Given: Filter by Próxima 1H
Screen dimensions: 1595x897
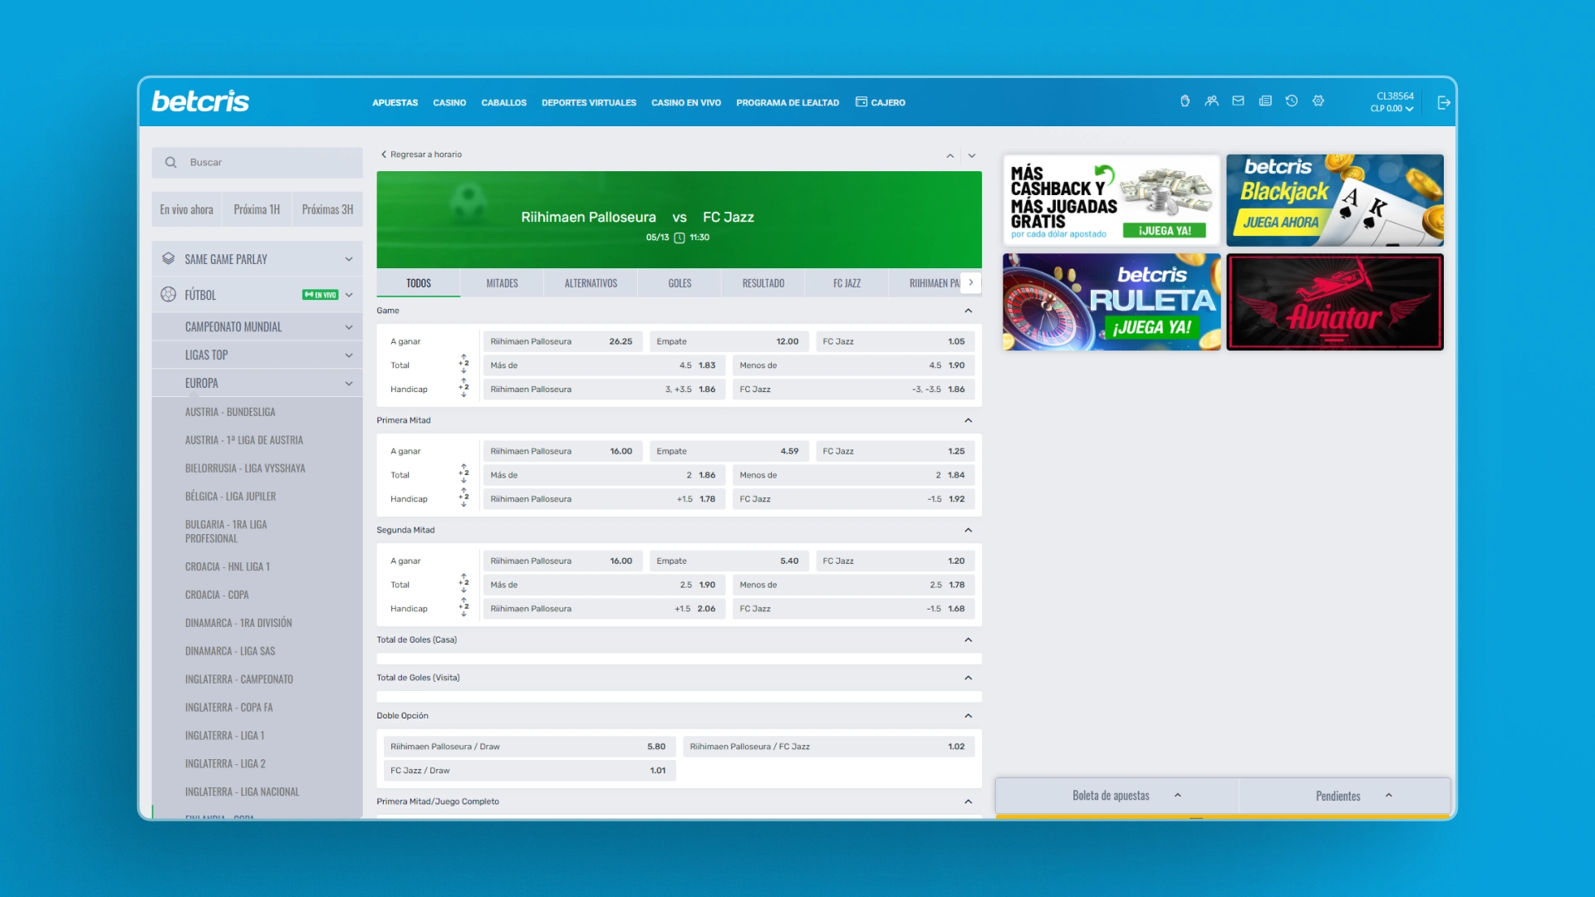Looking at the screenshot, I should coord(257,209).
